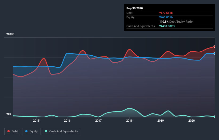This screenshot has height=140, width=219.
Task: Select the blue Equity endpoint marker
Action: [x=214, y=53]
